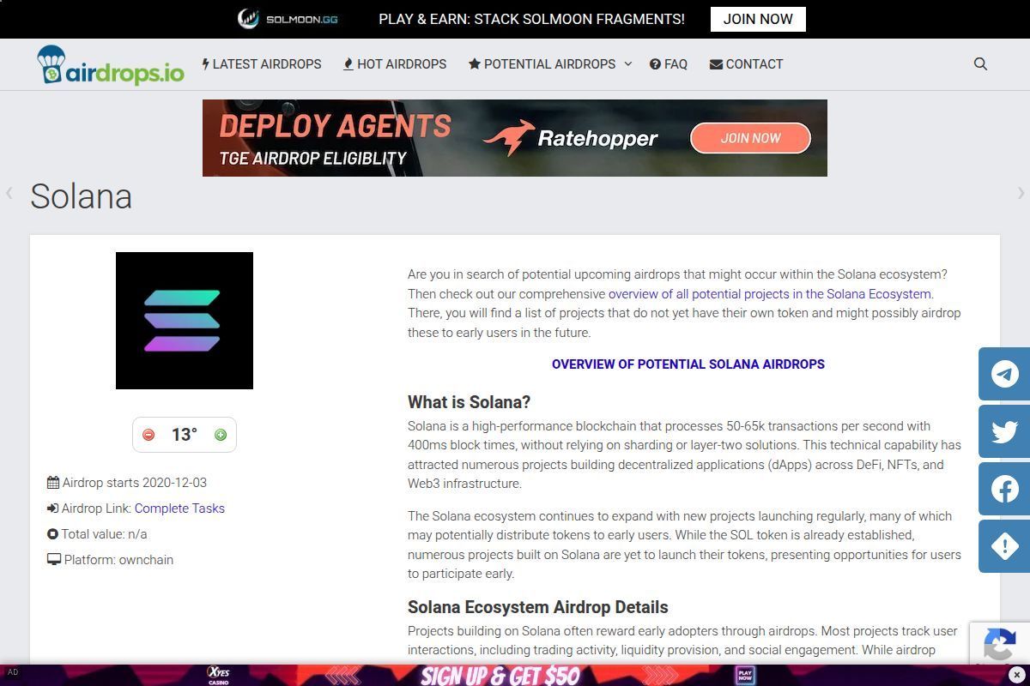Screen dimensions: 1030x686
Task: Navigate using the right chevron arrow
Action: (x=1021, y=194)
